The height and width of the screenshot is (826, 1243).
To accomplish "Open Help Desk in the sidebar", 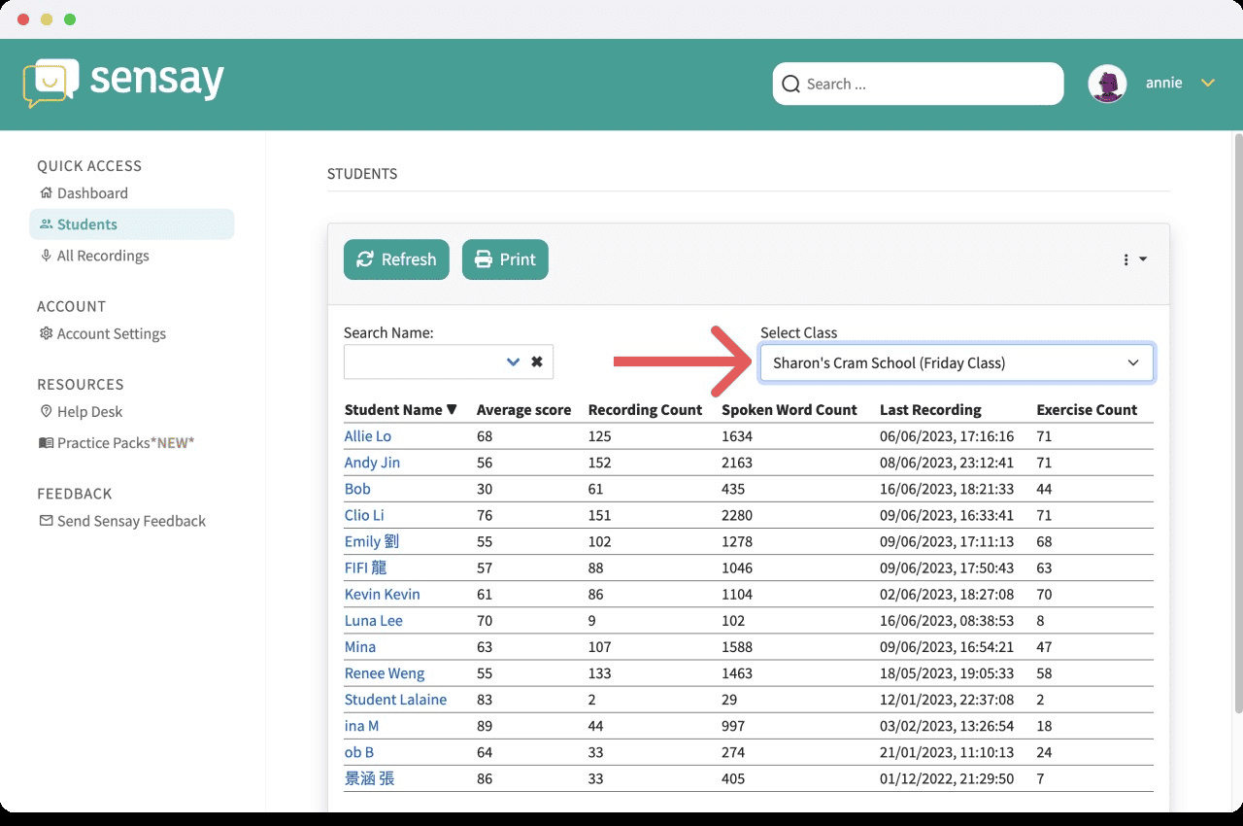I will (x=89, y=412).
